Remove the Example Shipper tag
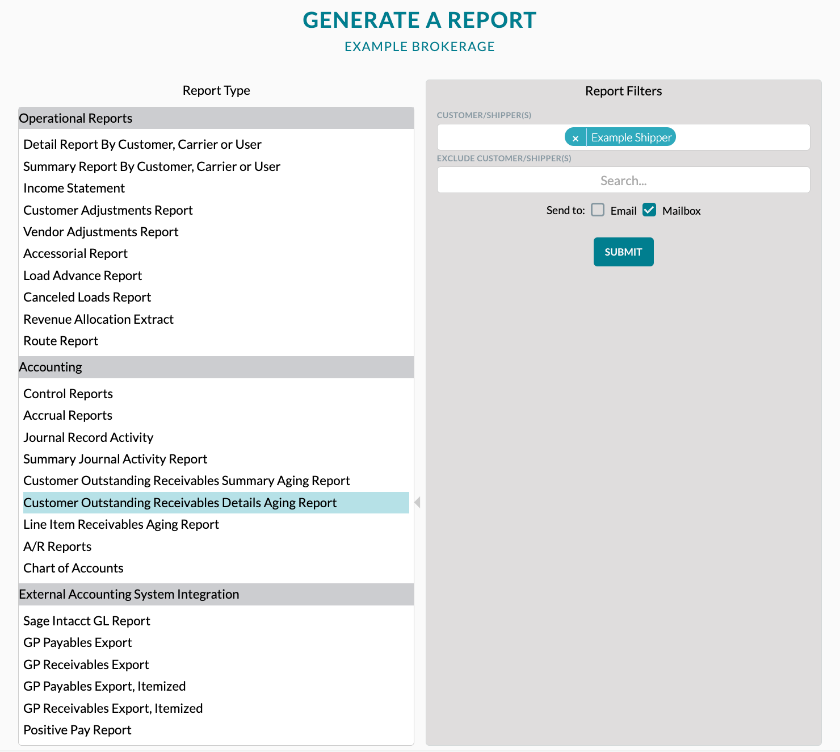Viewport: 840px width, 752px height. pos(575,137)
